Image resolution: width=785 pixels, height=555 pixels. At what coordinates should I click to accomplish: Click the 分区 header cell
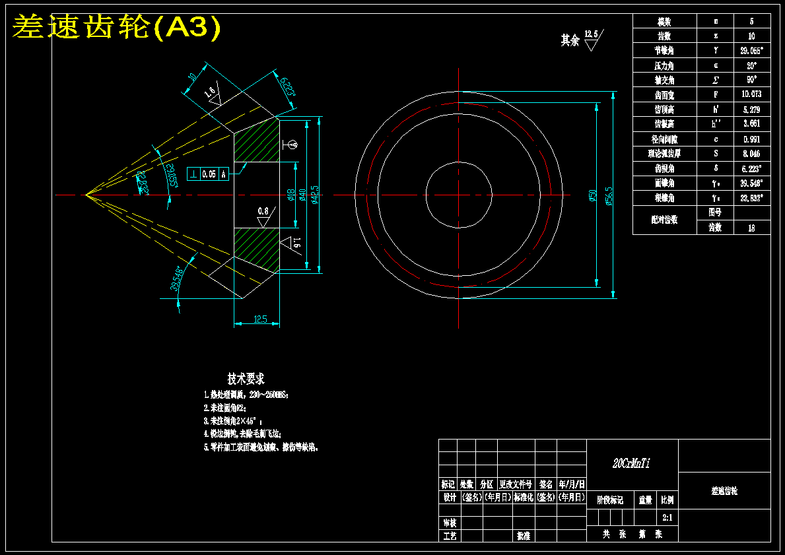pyautogui.click(x=487, y=484)
